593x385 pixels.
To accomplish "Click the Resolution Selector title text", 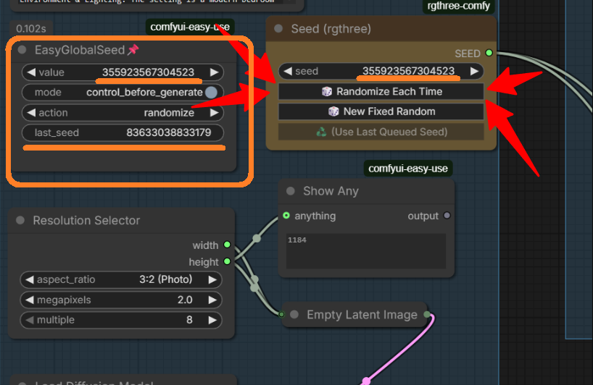I will (x=86, y=221).
